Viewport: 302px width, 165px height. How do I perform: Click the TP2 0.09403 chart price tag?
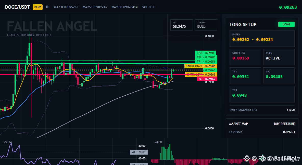coord(206,57)
